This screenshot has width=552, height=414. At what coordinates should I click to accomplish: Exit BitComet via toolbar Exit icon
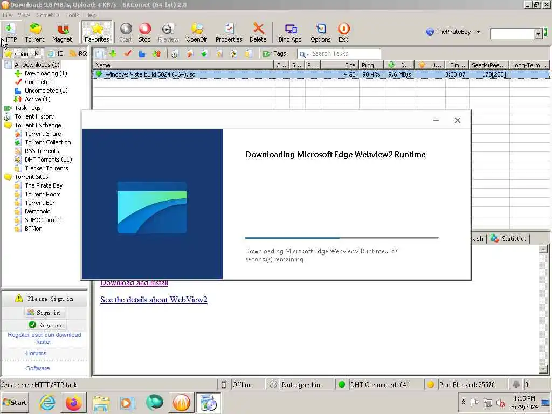point(343,32)
